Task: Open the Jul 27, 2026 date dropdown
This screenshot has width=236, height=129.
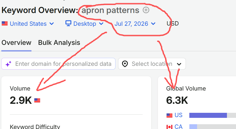Action: tap(135, 24)
